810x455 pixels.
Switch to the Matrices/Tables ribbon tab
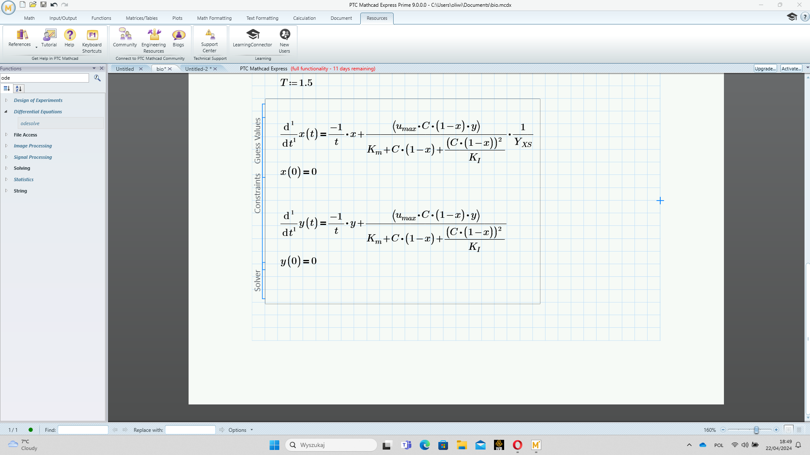(142, 18)
